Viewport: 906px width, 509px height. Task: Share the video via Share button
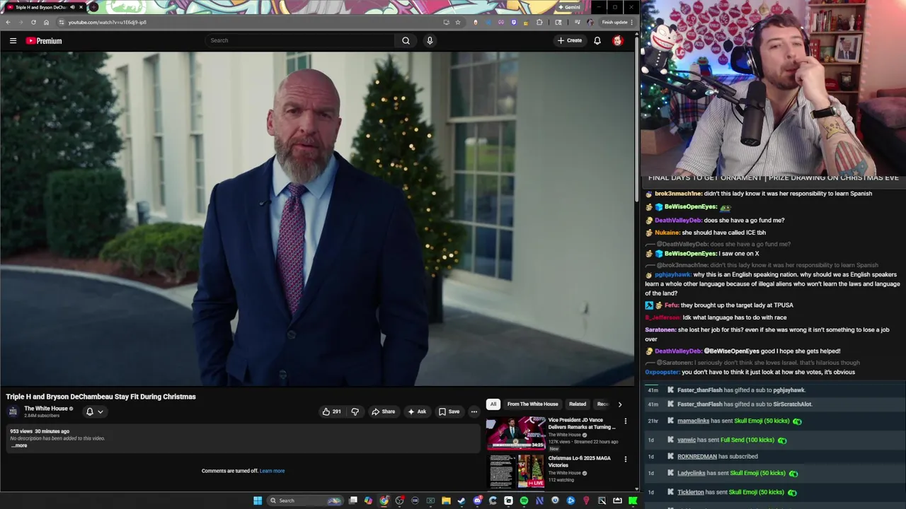point(383,411)
